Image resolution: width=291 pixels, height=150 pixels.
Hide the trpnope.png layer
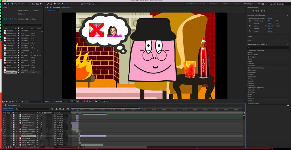(x=3, y=116)
